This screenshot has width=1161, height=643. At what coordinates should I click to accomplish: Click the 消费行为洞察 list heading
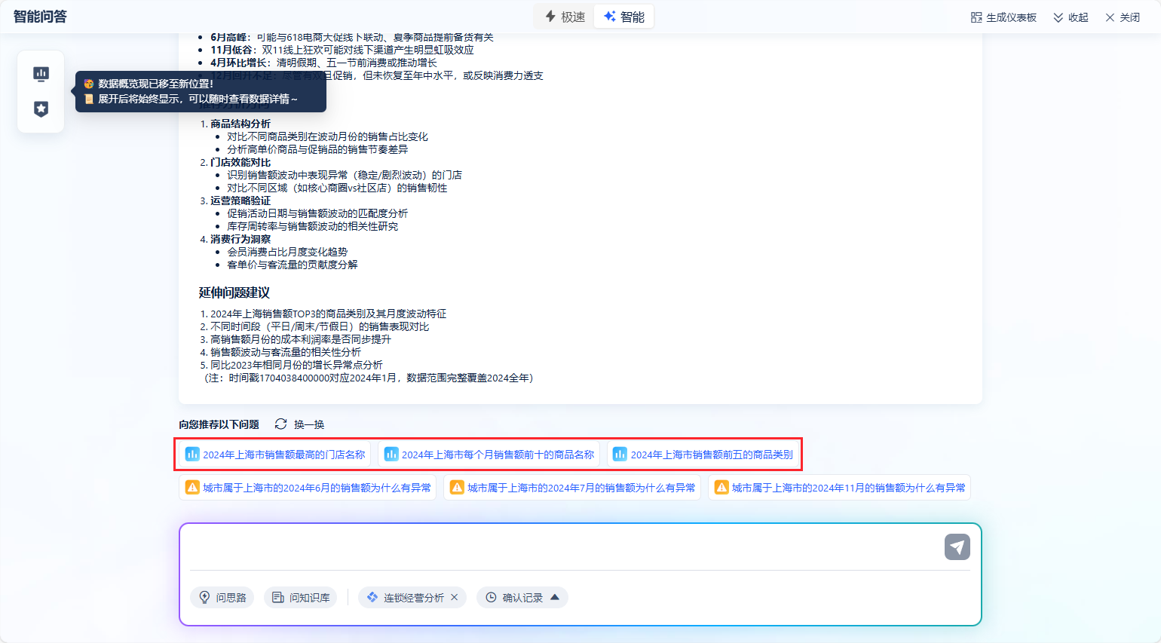pos(240,239)
